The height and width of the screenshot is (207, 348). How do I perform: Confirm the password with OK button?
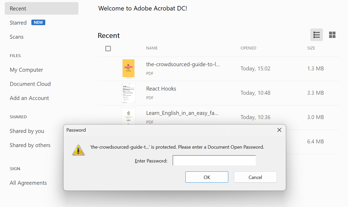click(x=207, y=177)
